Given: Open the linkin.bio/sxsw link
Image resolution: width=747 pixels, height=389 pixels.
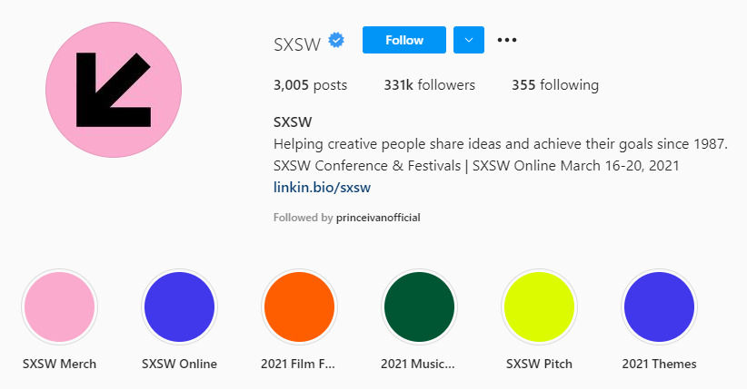Looking at the screenshot, I should [x=322, y=188].
